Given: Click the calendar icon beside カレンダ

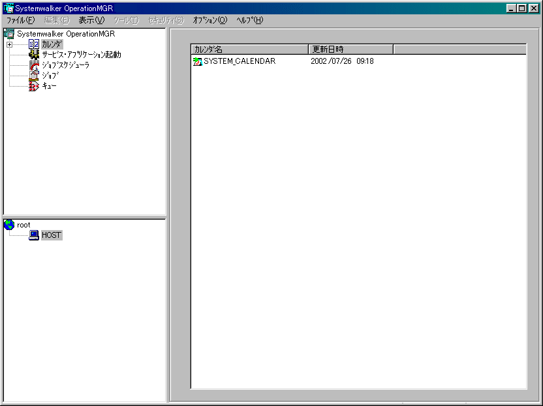Looking at the screenshot, I should 34,44.
